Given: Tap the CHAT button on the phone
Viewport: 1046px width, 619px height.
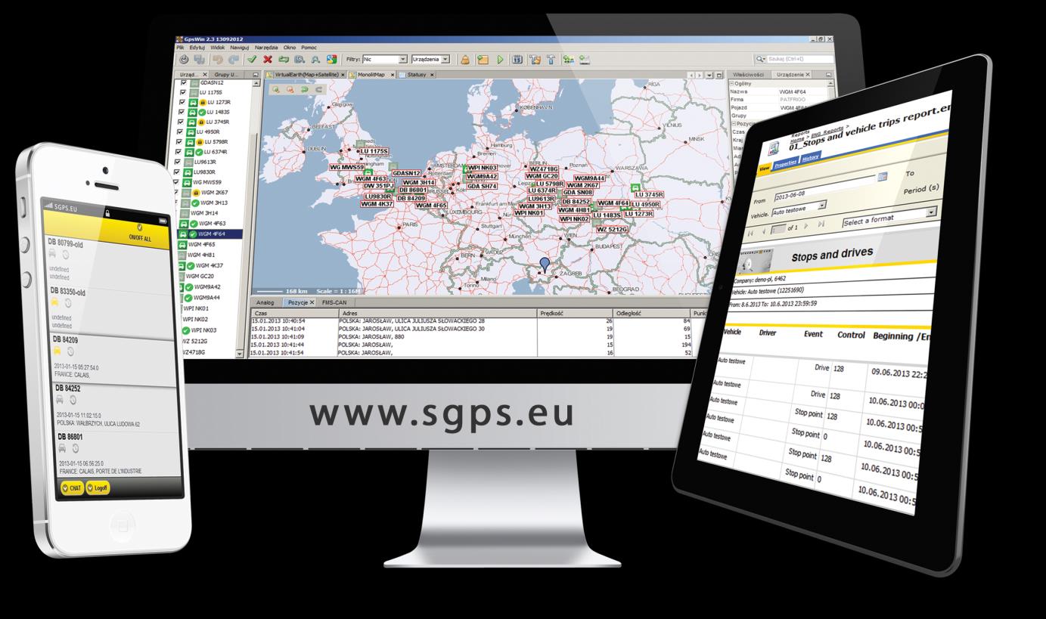Looking at the screenshot, I should click(x=73, y=488).
